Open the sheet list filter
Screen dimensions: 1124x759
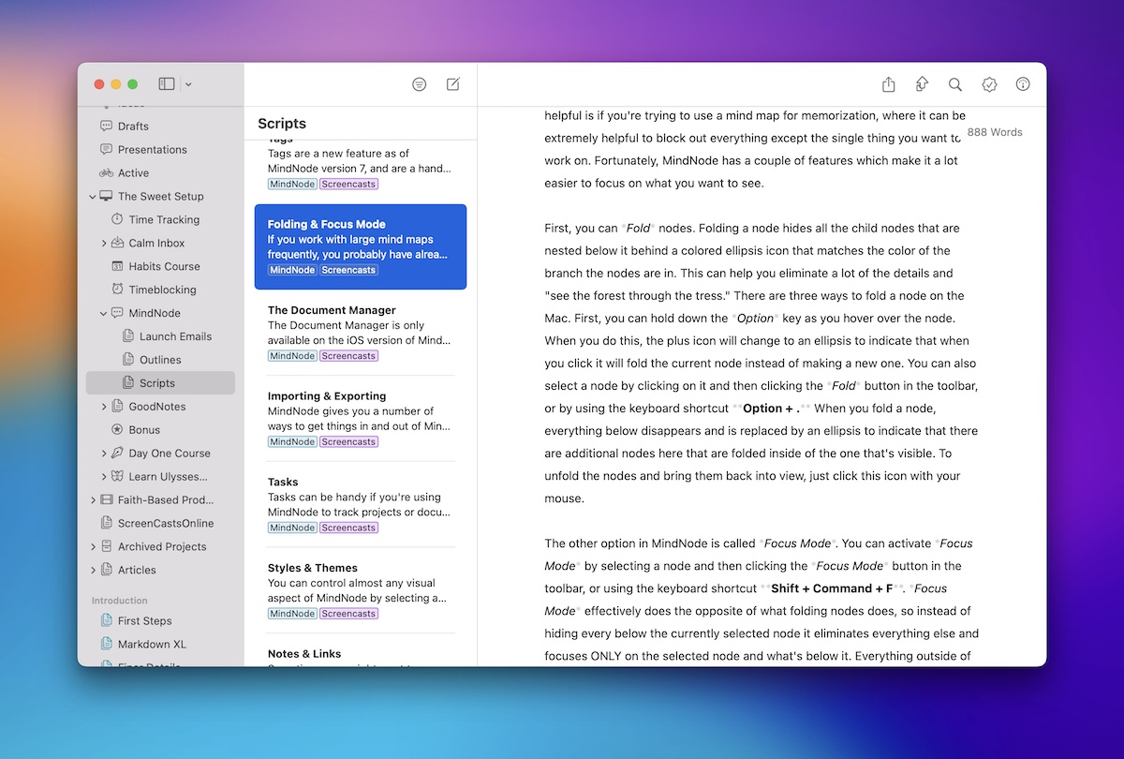click(x=420, y=84)
